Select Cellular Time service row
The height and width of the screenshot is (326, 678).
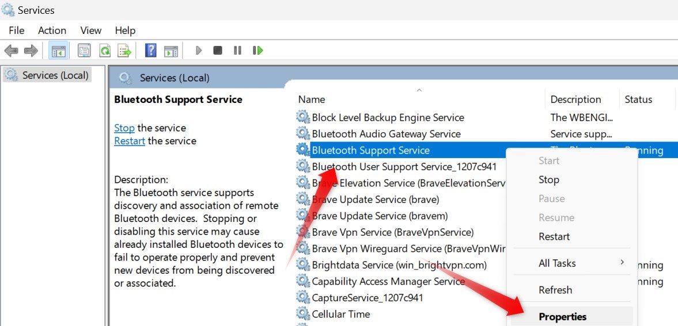[x=341, y=314]
